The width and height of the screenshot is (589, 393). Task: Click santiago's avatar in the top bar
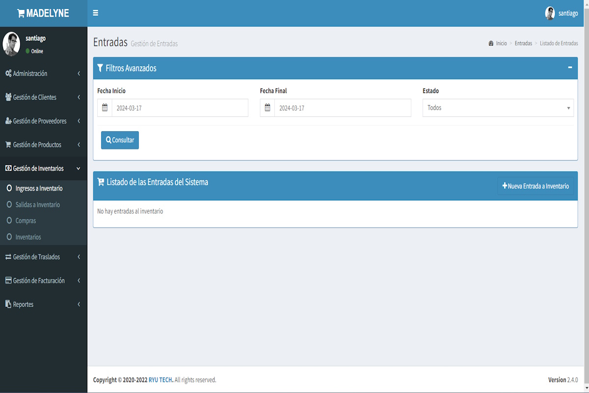pyautogui.click(x=550, y=13)
